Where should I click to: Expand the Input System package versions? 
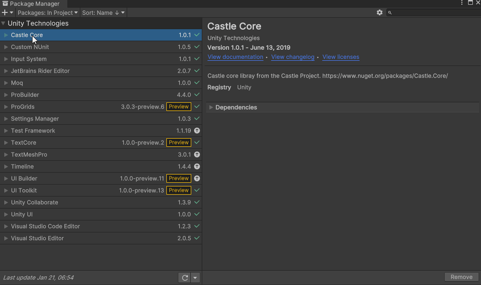6,59
